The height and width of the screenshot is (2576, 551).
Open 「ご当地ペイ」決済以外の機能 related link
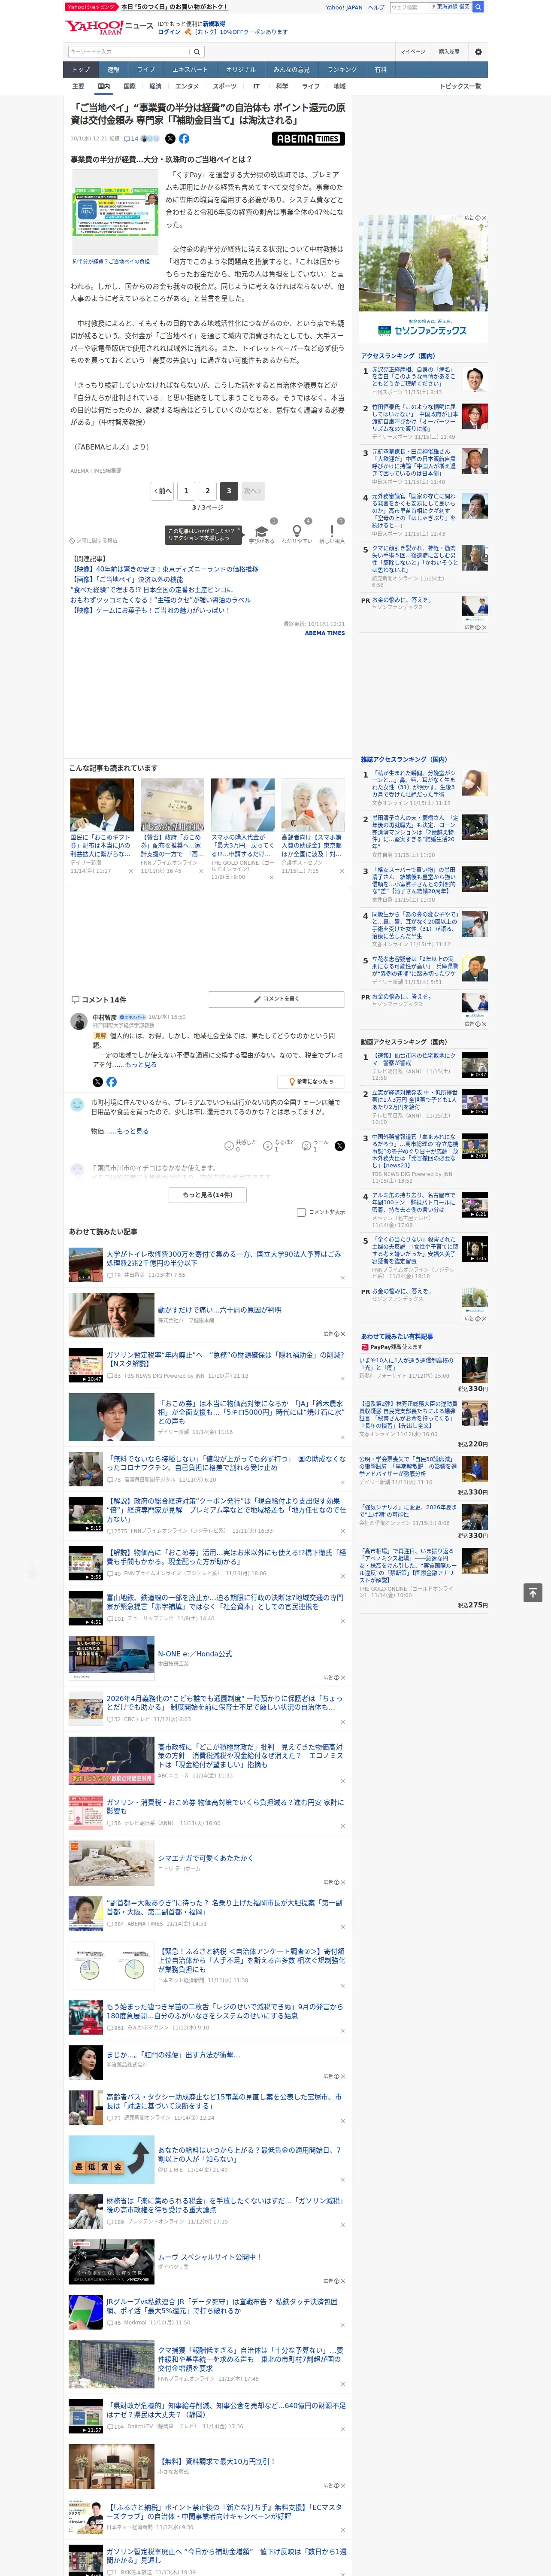click(126, 579)
